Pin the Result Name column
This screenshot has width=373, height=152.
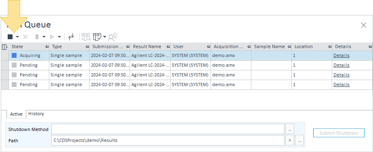tap(168, 47)
